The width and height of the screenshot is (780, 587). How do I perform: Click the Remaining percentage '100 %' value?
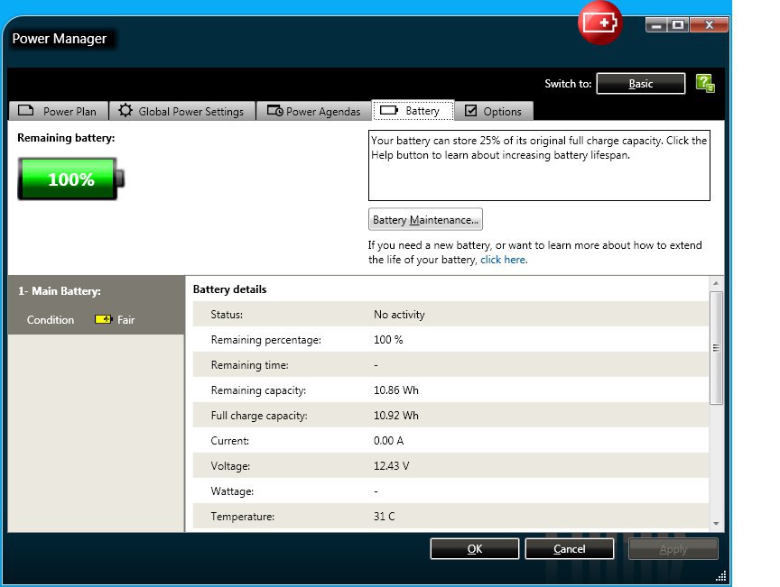click(x=388, y=339)
